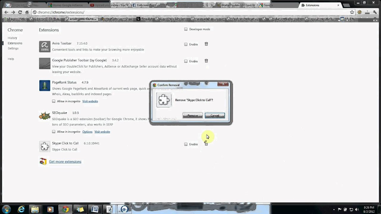This screenshot has height=214, width=381.
Task: Select Extensions in Chrome sidebar
Action: point(15,43)
